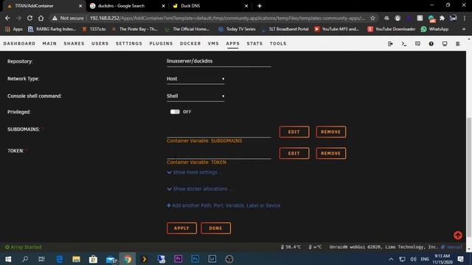Remove the TOKEN variable
Screen dimensions: 472x265
click(330, 153)
